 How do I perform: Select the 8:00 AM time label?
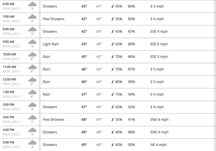click(x=9, y=29)
